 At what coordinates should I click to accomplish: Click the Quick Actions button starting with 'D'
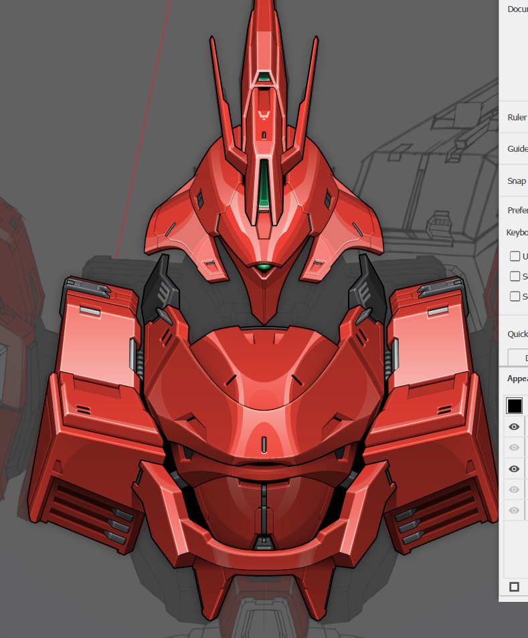[518, 358]
